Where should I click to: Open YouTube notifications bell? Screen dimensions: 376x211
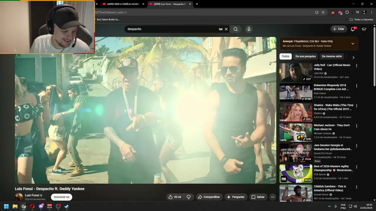click(x=353, y=29)
